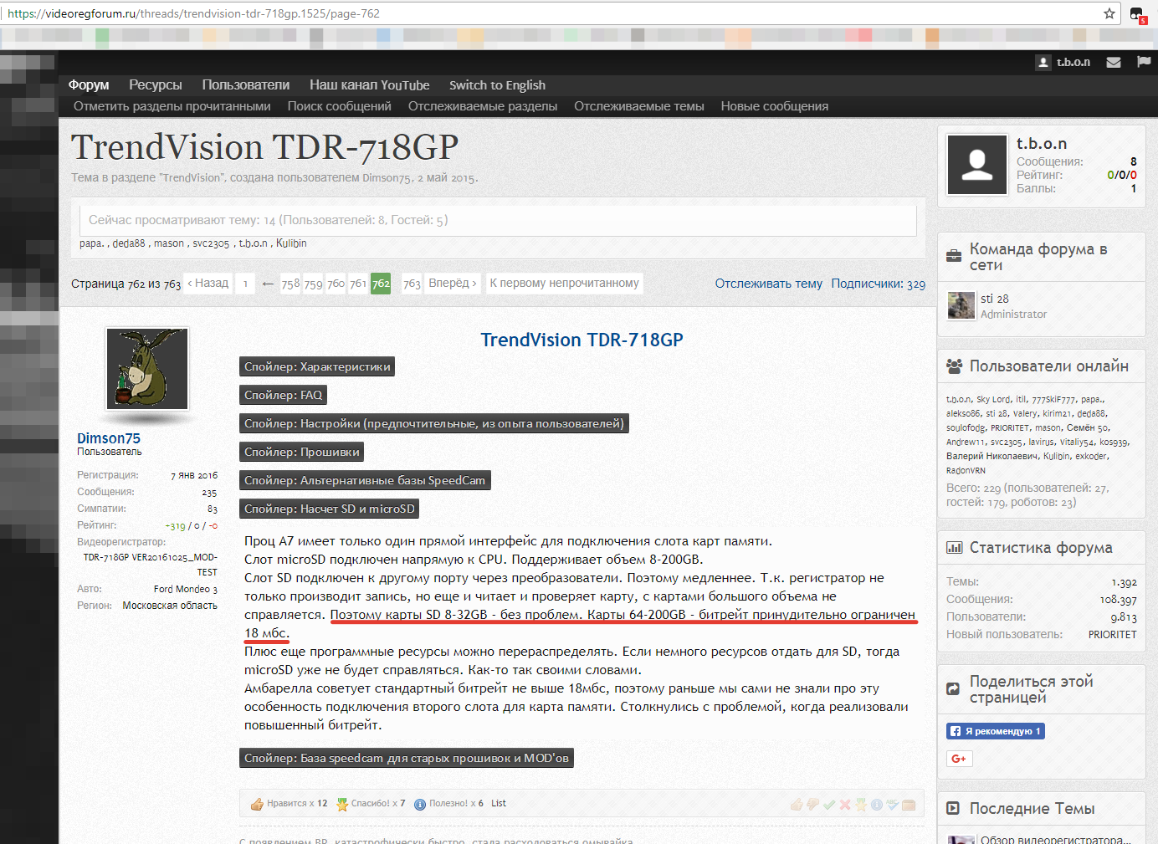Expand the FAQ spoiler
The image size is (1158, 844).
pos(283,395)
